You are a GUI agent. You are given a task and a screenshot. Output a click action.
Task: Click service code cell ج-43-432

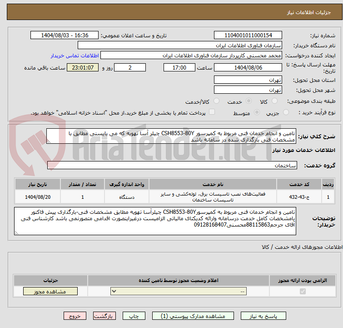pyautogui.click(x=299, y=197)
